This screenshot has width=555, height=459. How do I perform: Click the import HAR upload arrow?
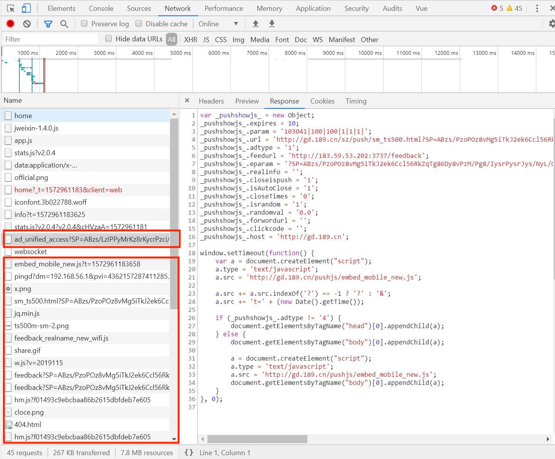255,24
